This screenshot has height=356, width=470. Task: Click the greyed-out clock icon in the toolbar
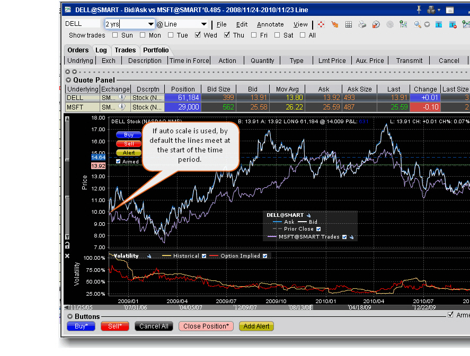point(390,24)
